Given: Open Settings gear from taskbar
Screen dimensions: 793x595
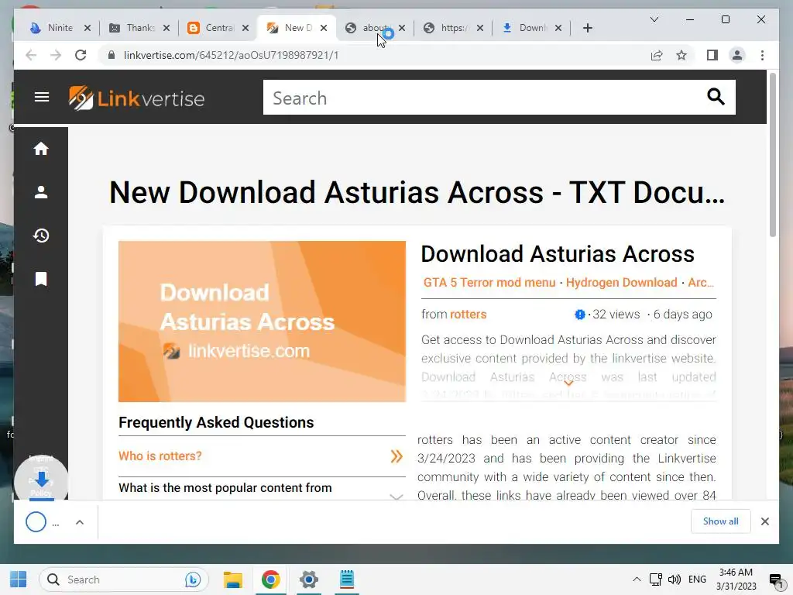Looking at the screenshot, I should tap(308, 580).
